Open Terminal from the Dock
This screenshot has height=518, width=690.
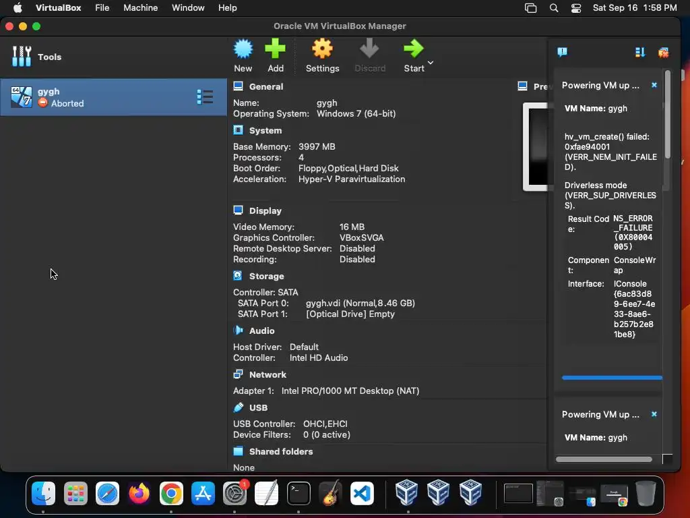[x=299, y=493]
